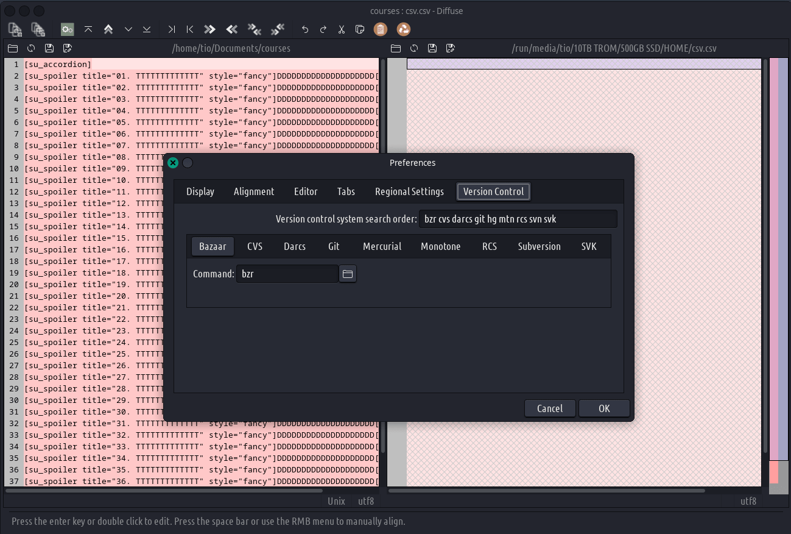Merge from right then left icon
This screenshot has width=791, height=534.
(x=278, y=29)
